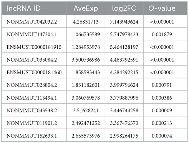Viewport: 189px width, 143px height.
Task: Click Q-value 0.000386
Action: (x=162, y=98)
